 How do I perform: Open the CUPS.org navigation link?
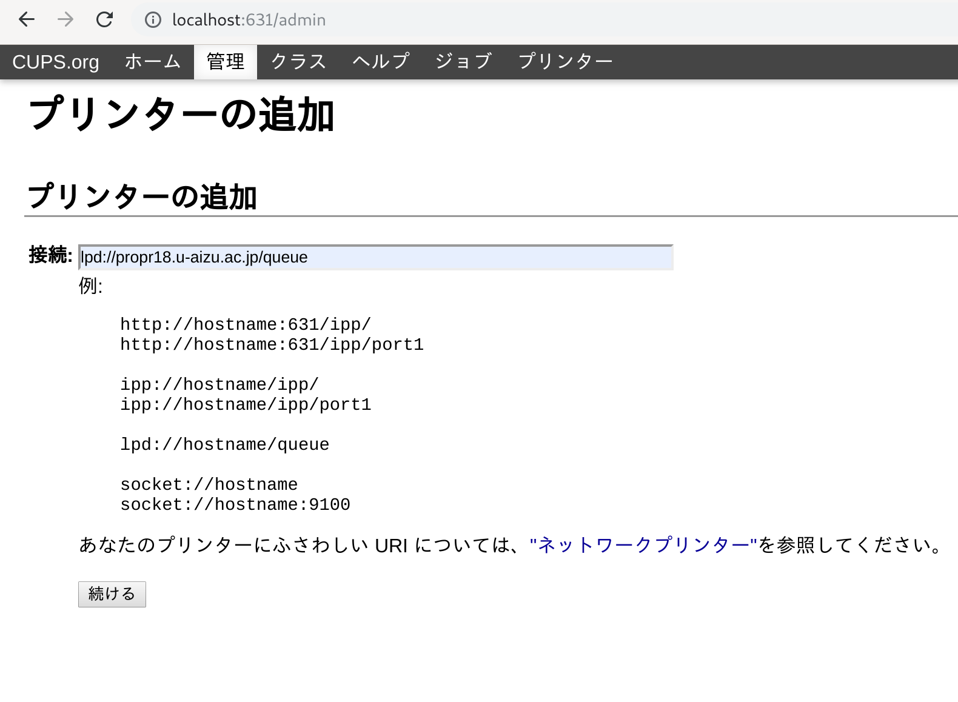point(56,62)
